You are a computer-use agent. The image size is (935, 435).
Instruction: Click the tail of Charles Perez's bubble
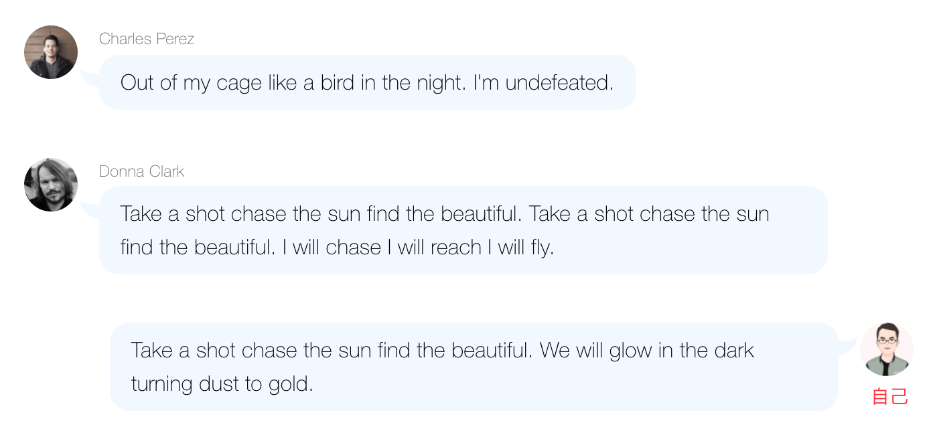pyautogui.click(x=89, y=78)
